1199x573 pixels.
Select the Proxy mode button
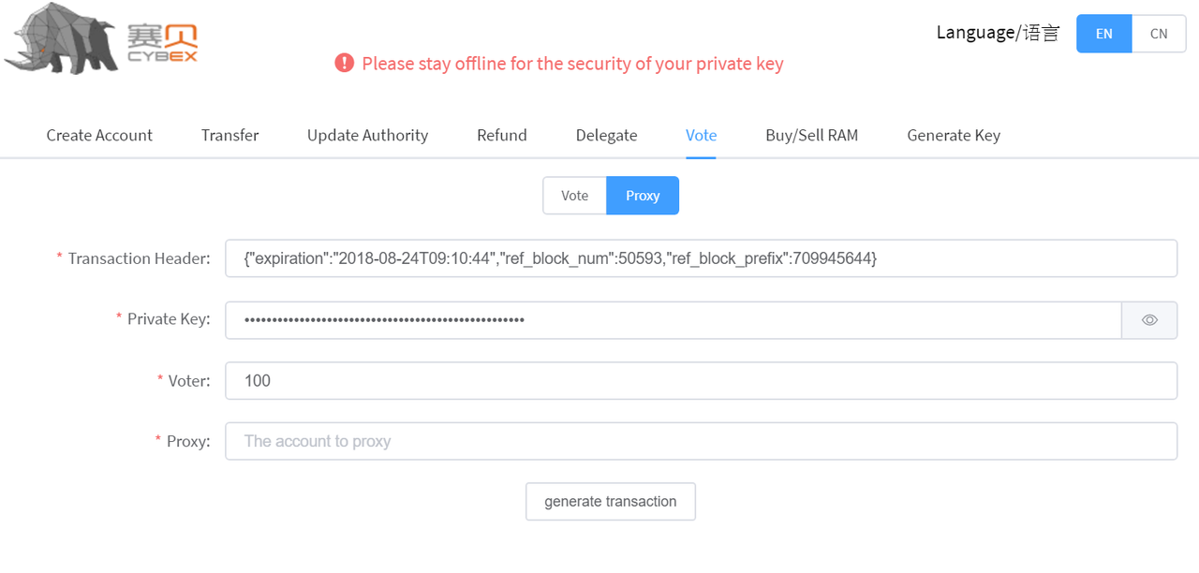(x=643, y=196)
